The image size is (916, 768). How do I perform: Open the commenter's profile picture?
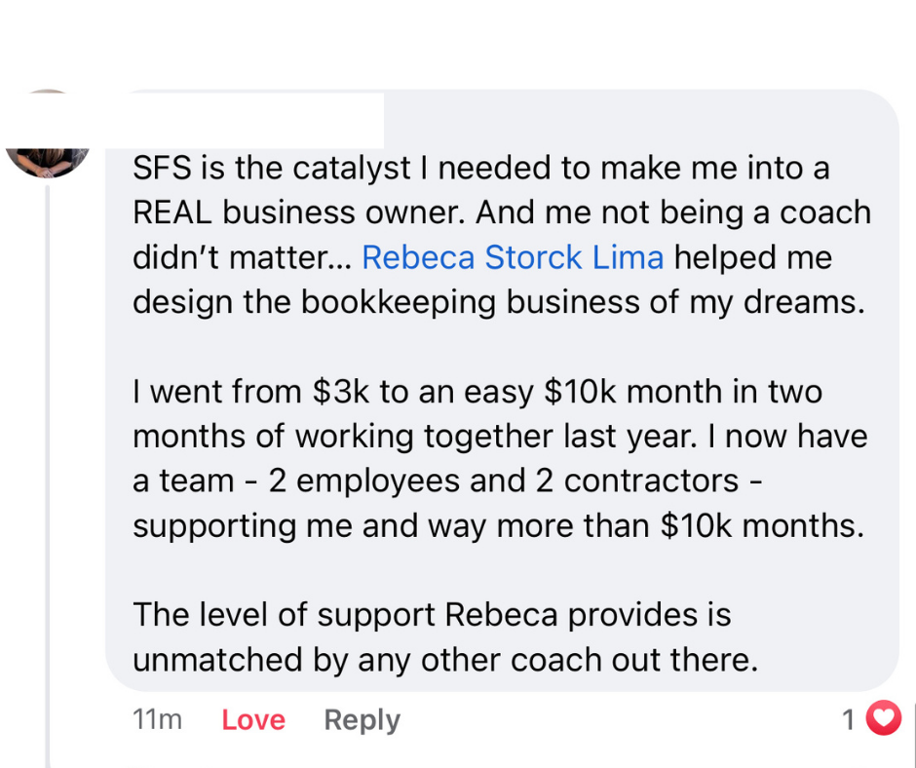click(x=49, y=136)
